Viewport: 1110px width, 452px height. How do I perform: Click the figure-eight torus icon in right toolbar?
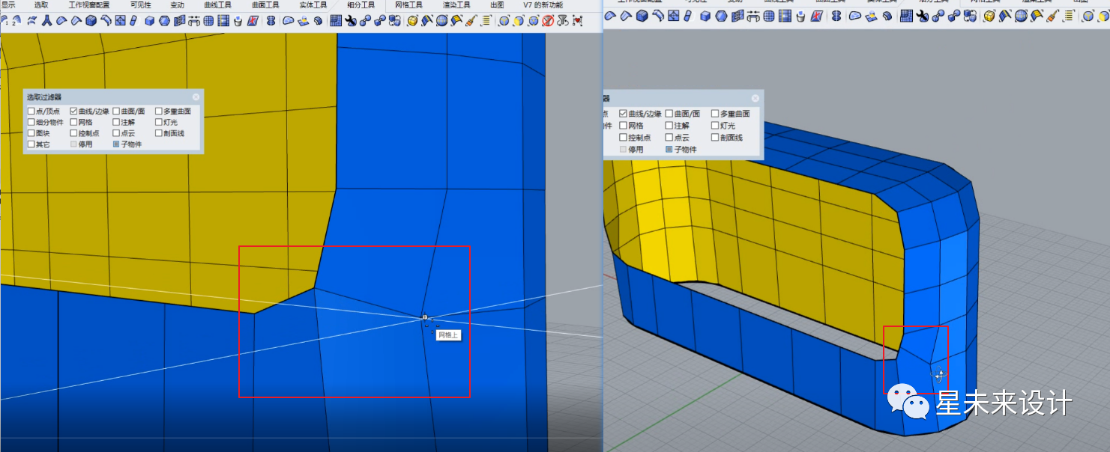pos(836,16)
